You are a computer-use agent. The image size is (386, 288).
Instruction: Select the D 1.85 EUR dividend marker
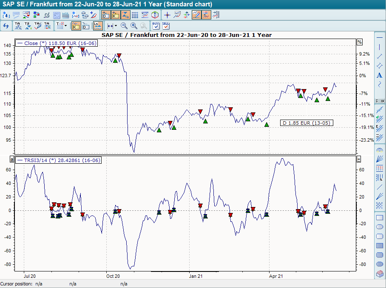[x=306, y=123]
